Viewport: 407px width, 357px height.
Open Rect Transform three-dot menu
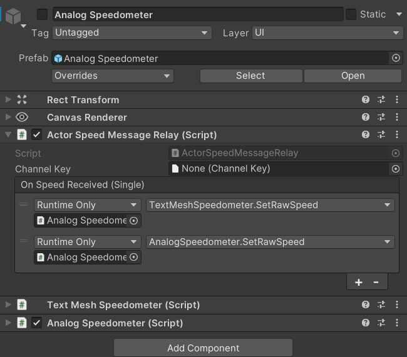pos(397,99)
